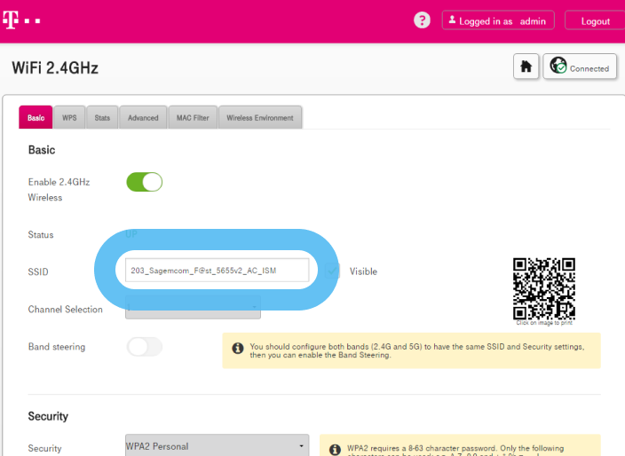The height and width of the screenshot is (456, 625).
Task: Click the QR code image to print
Action: point(543,289)
